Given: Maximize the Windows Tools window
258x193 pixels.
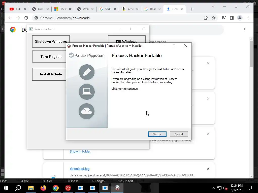Looking at the screenshot, I should click(x=132, y=29).
